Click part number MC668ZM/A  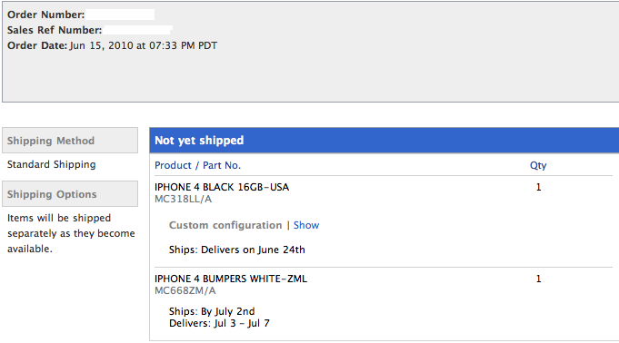185,291
